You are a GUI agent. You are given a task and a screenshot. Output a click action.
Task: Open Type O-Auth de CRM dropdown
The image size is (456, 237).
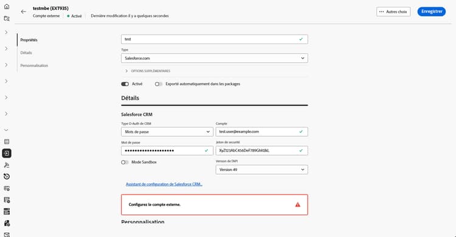tap(167, 132)
